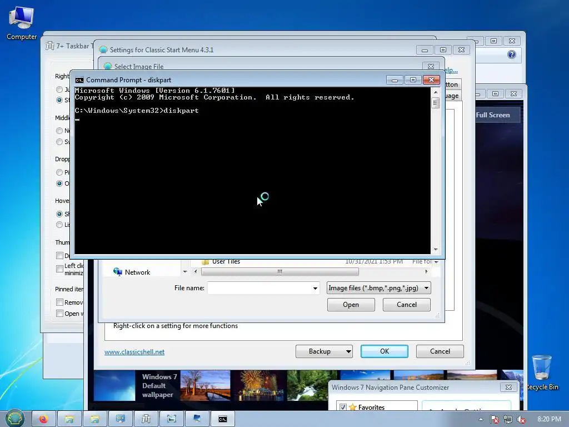Click the Command Prompt vertical scrollbar thumb
Screen dimensions: 569x427
(x=436, y=103)
